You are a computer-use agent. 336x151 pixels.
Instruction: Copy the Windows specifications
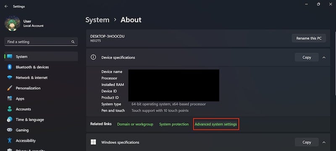coord(307,142)
